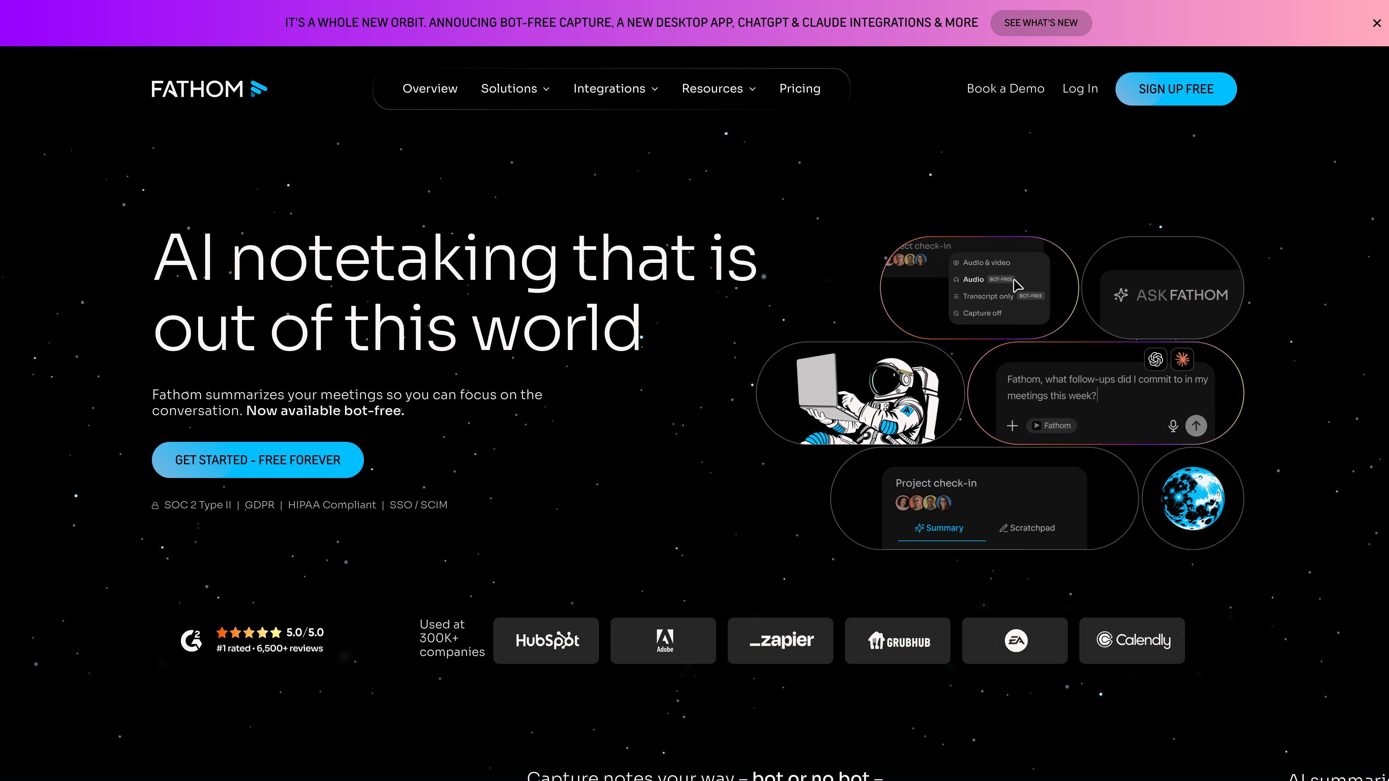Image resolution: width=1389 pixels, height=781 pixels.
Task: Click the ChatGPT icon above the prompt
Action: [x=1156, y=359]
